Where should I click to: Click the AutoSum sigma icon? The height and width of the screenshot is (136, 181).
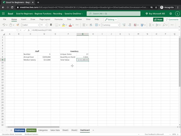(x=150, y=25)
